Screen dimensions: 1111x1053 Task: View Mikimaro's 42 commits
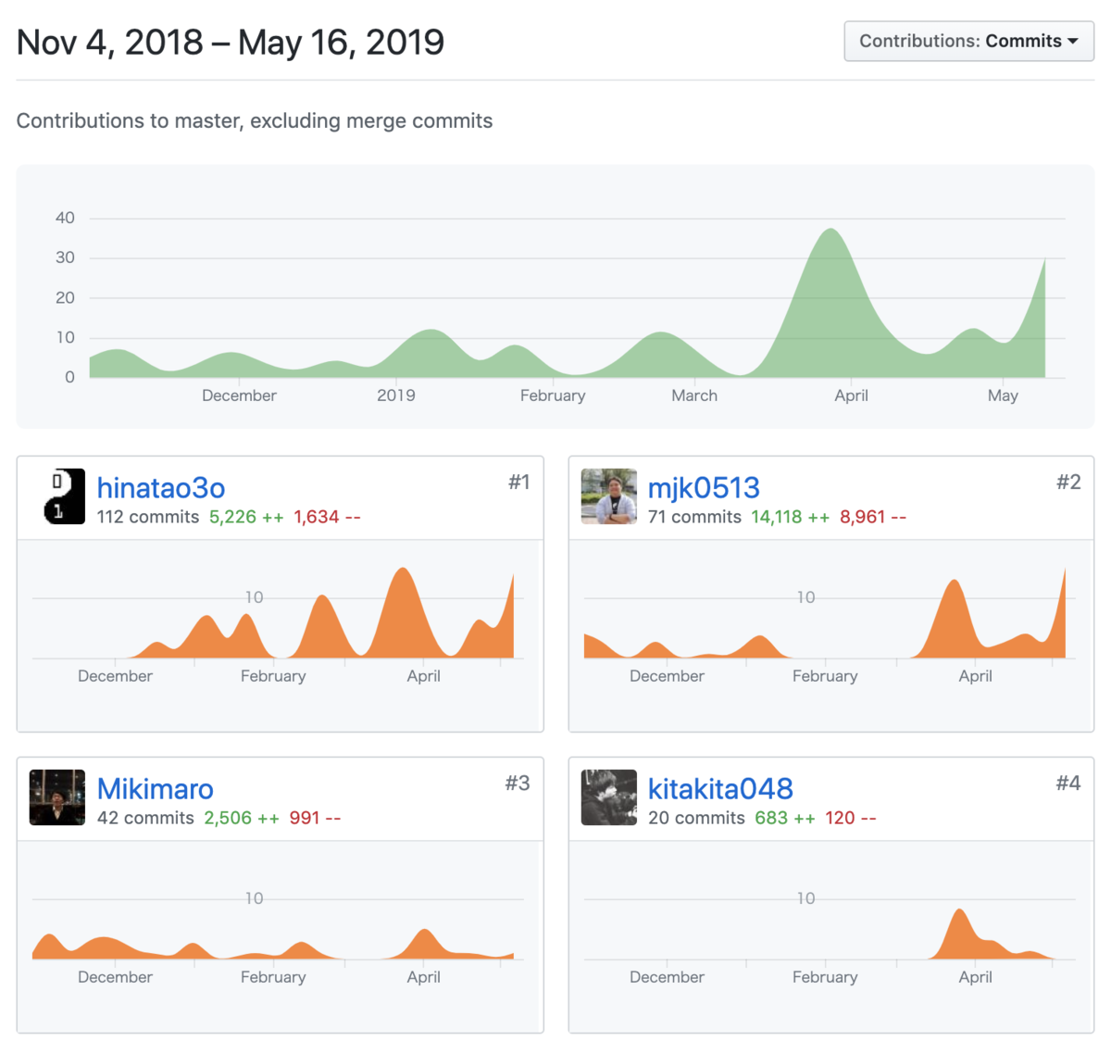145,818
